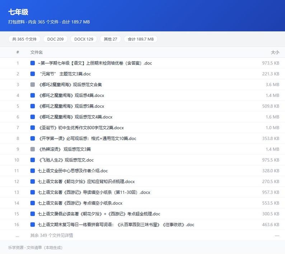285x254 pixels.
Task: Click the 509.8 KB size value
Action: pyautogui.click(x=271, y=106)
